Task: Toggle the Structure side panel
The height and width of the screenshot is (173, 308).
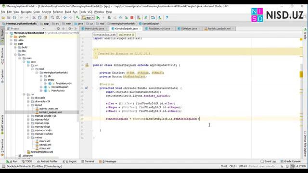Action: (x=2, y=56)
